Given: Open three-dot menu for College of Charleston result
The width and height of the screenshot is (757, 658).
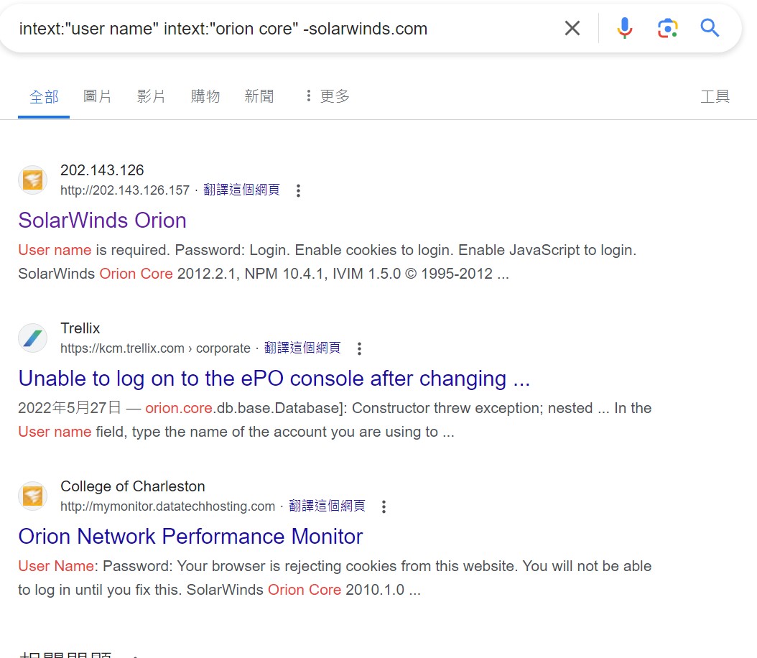Looking at the screenshot, I should coord(384,506).
